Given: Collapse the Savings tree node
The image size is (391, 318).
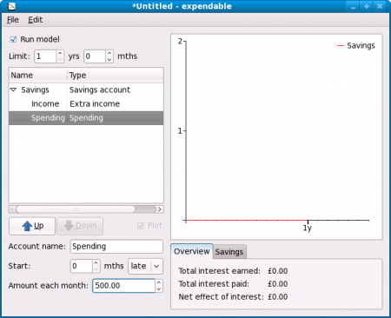Looking at the screenshot, I should click(x=13, y=89).
